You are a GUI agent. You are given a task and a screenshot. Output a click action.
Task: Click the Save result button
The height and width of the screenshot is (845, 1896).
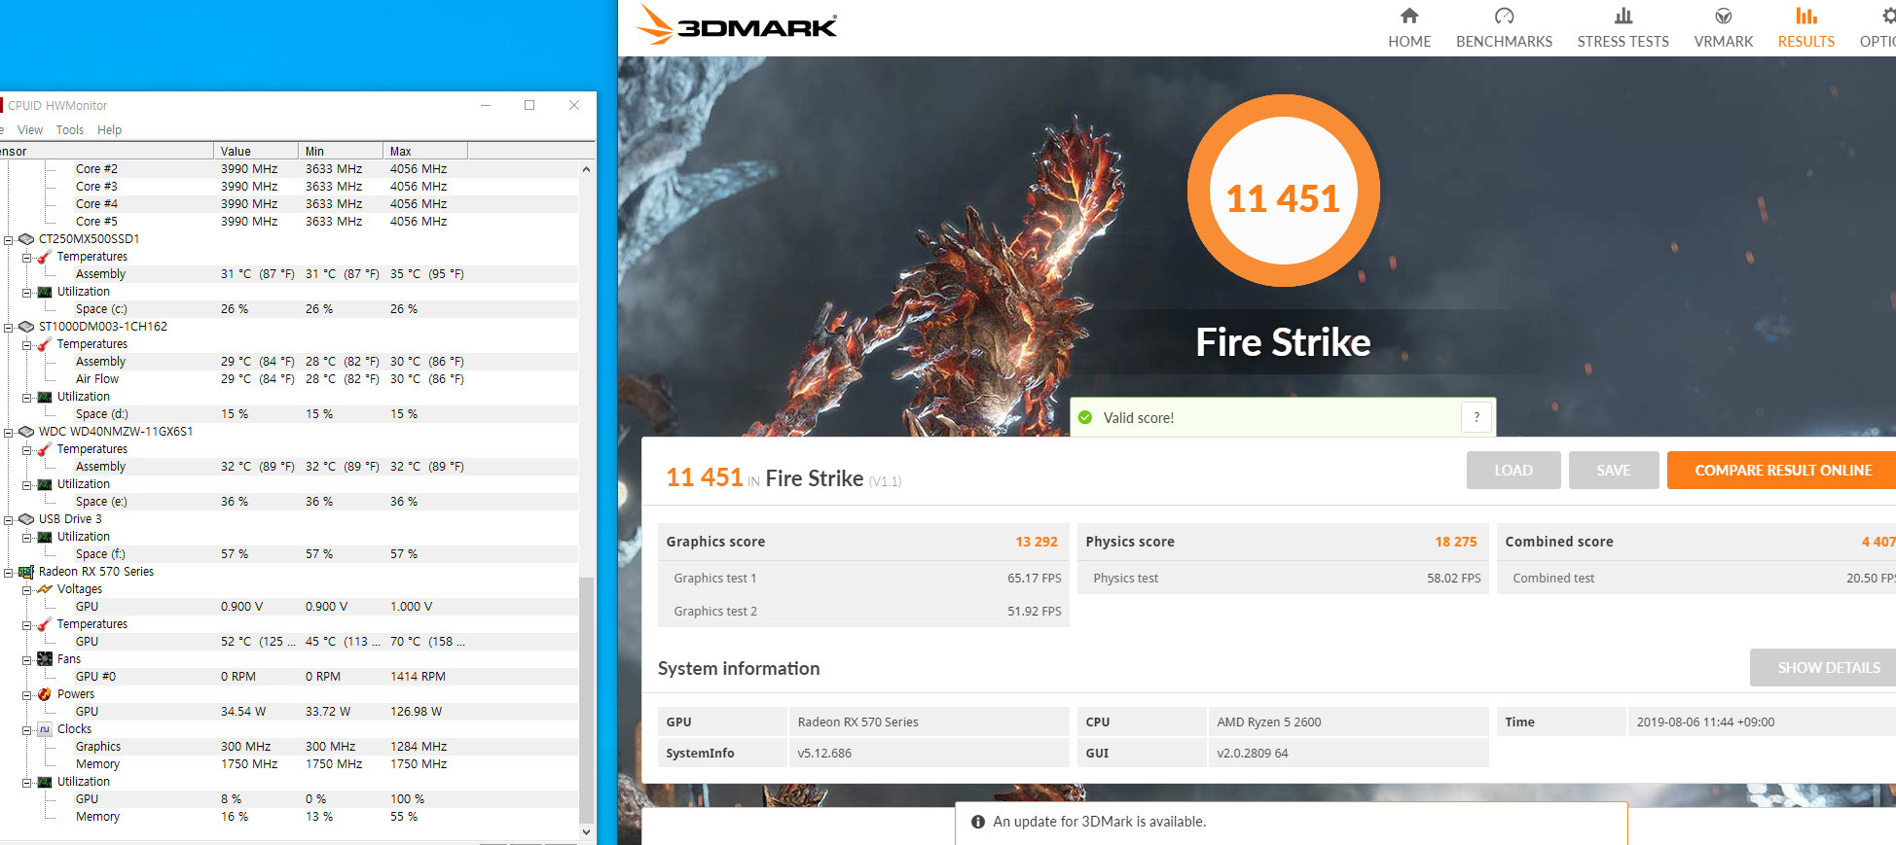(x=1614, y=470)
